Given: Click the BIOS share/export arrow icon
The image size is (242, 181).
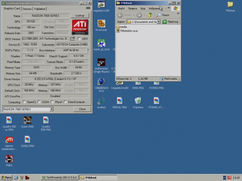Looking at the screenshot, I should click(x=73, y=39).
